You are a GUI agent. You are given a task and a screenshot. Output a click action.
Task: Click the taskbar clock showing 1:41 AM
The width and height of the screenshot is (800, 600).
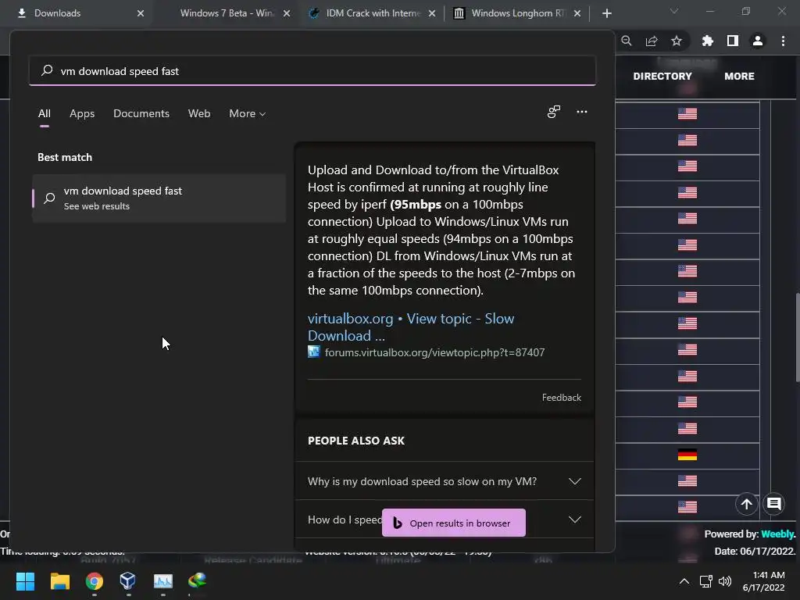coord(763,581)
